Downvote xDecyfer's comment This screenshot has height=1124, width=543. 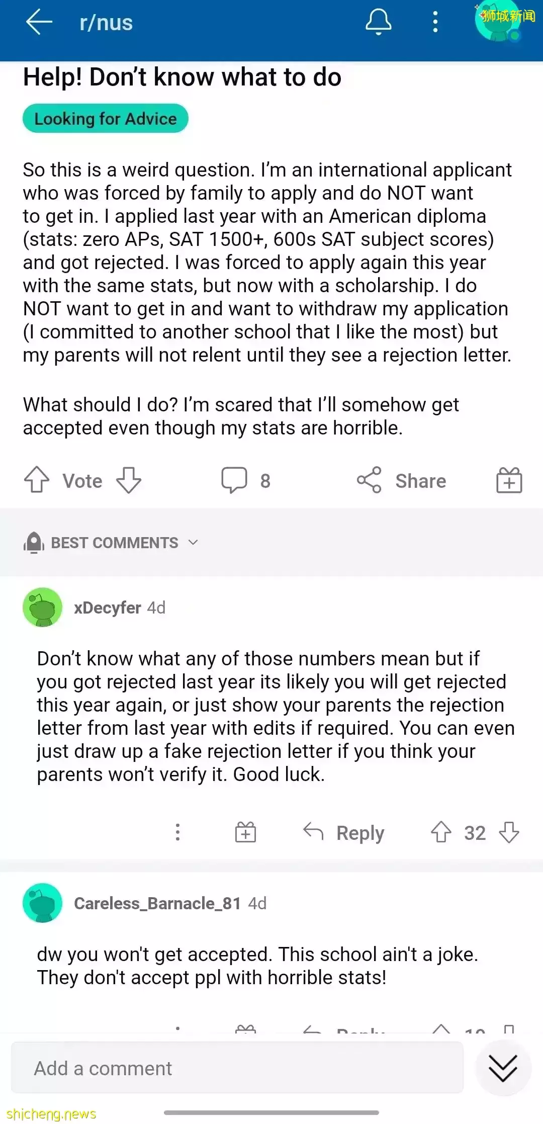click(509, 832)
